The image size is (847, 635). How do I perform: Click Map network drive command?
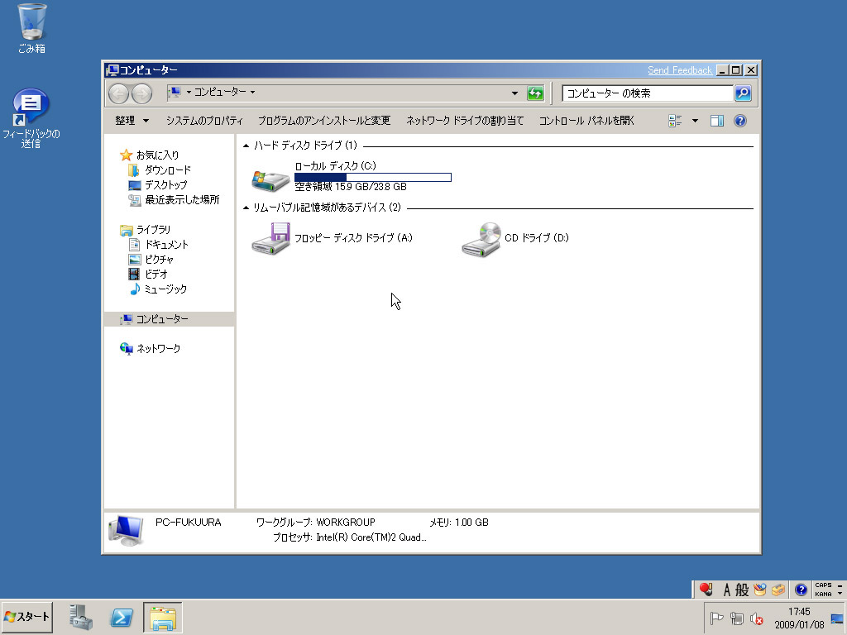(465, 121)
